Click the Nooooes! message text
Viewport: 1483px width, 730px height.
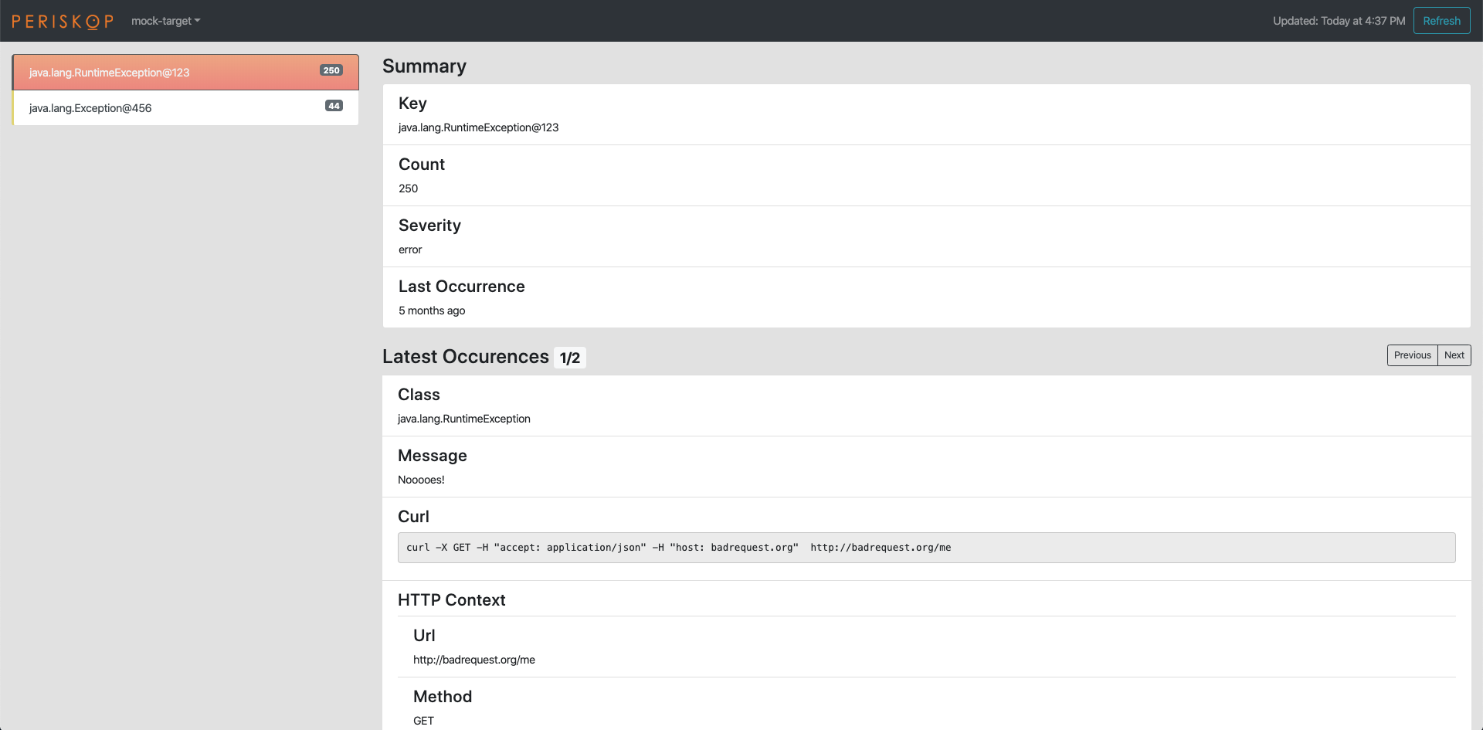[421, 480]
